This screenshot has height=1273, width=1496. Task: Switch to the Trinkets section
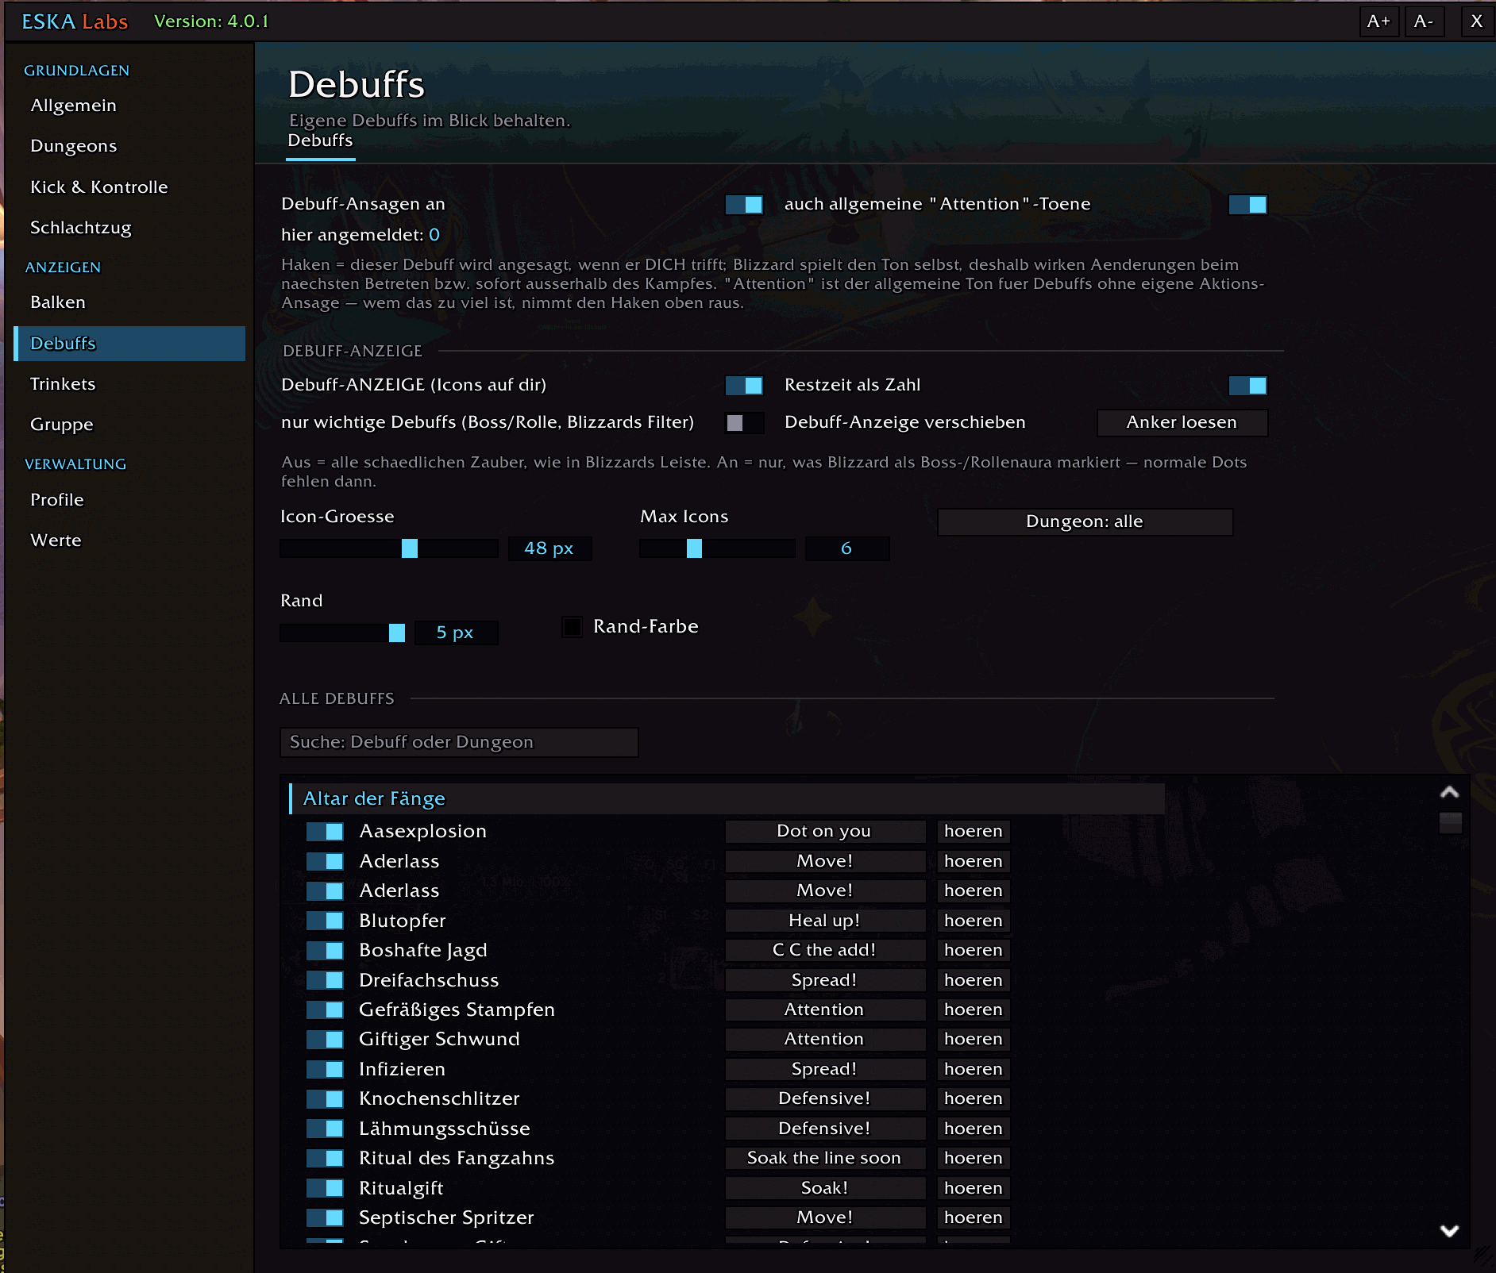[x=63, y=384]
